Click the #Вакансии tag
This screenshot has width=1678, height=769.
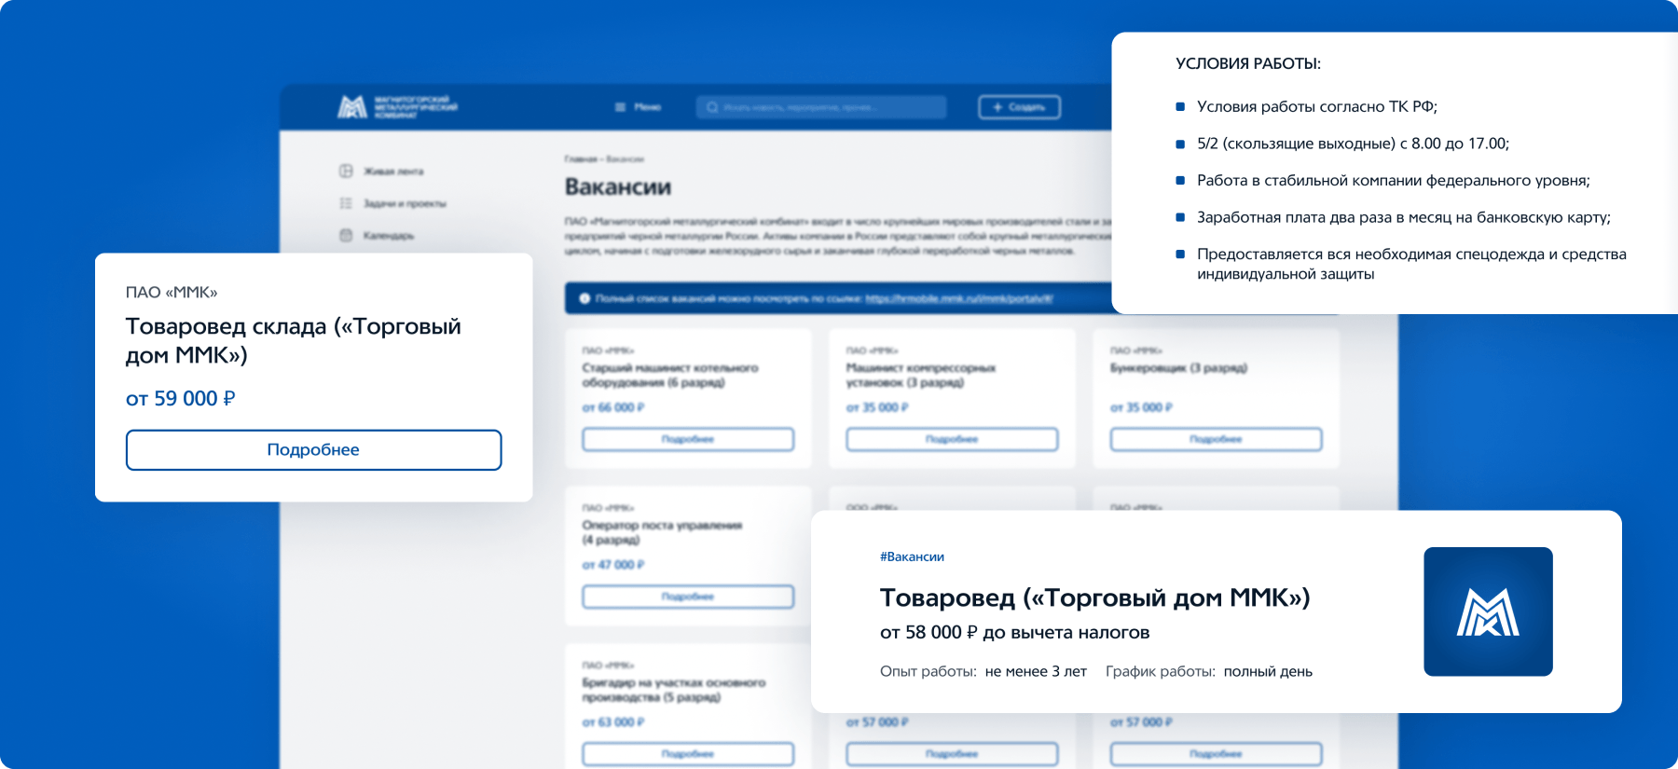click(x=912, y=557)
